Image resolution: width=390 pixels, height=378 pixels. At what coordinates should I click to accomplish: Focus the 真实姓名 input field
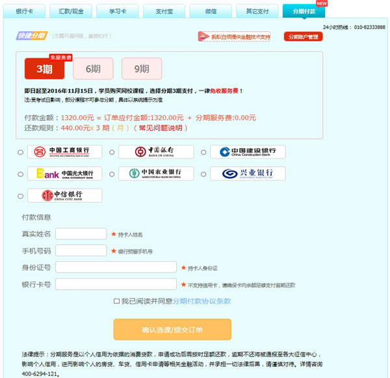click(81, 234)
